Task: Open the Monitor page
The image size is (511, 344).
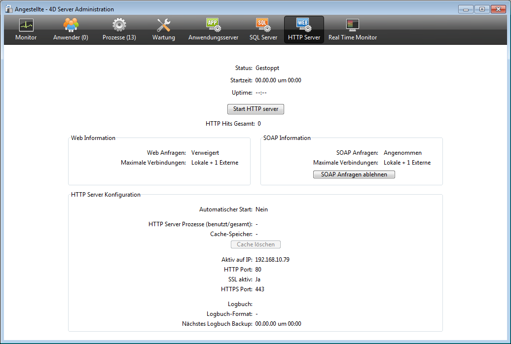Action: pos(26,30)
